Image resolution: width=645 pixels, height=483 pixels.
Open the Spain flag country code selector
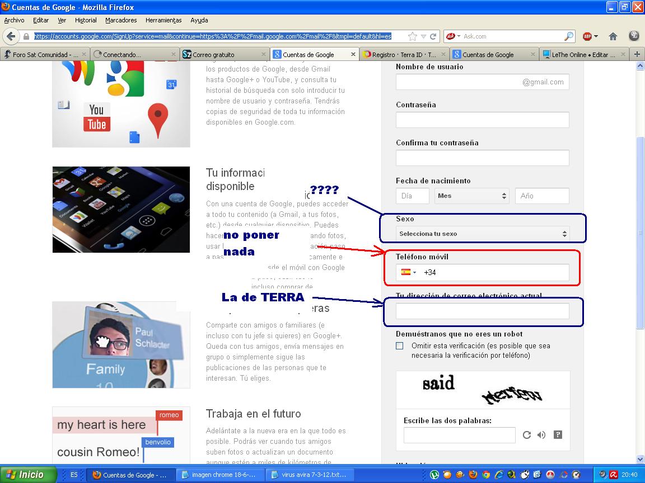409,272
